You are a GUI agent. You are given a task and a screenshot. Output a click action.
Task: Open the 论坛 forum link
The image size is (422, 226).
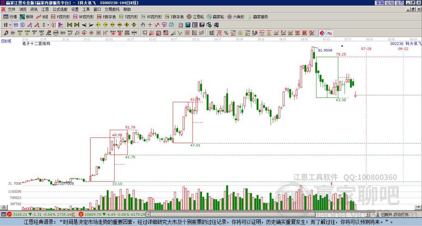[389, 3]
